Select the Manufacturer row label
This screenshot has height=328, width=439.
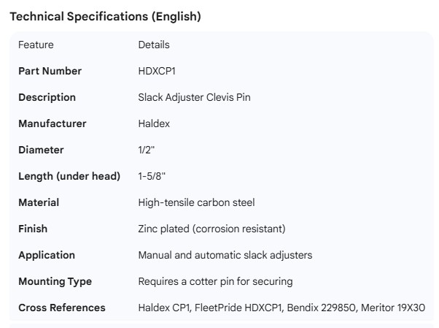[x=52, y=123]
